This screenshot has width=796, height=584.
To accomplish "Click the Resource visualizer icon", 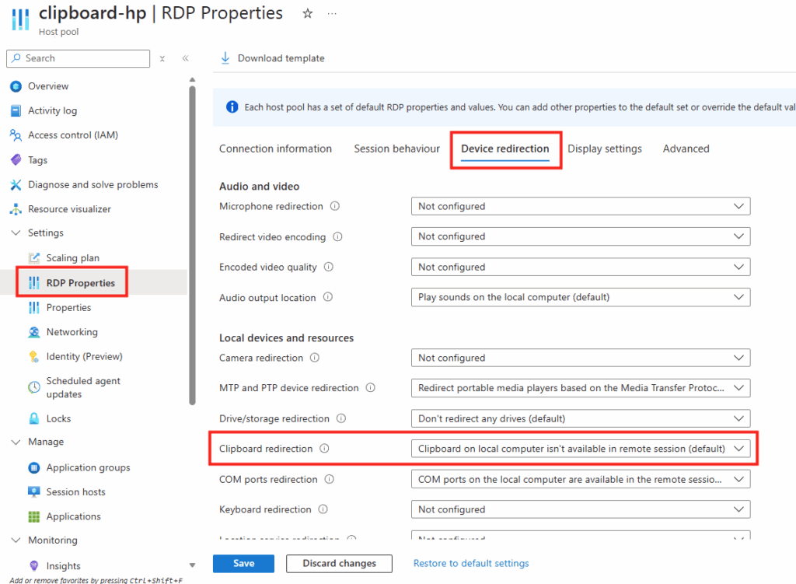I will coord(16,209).
